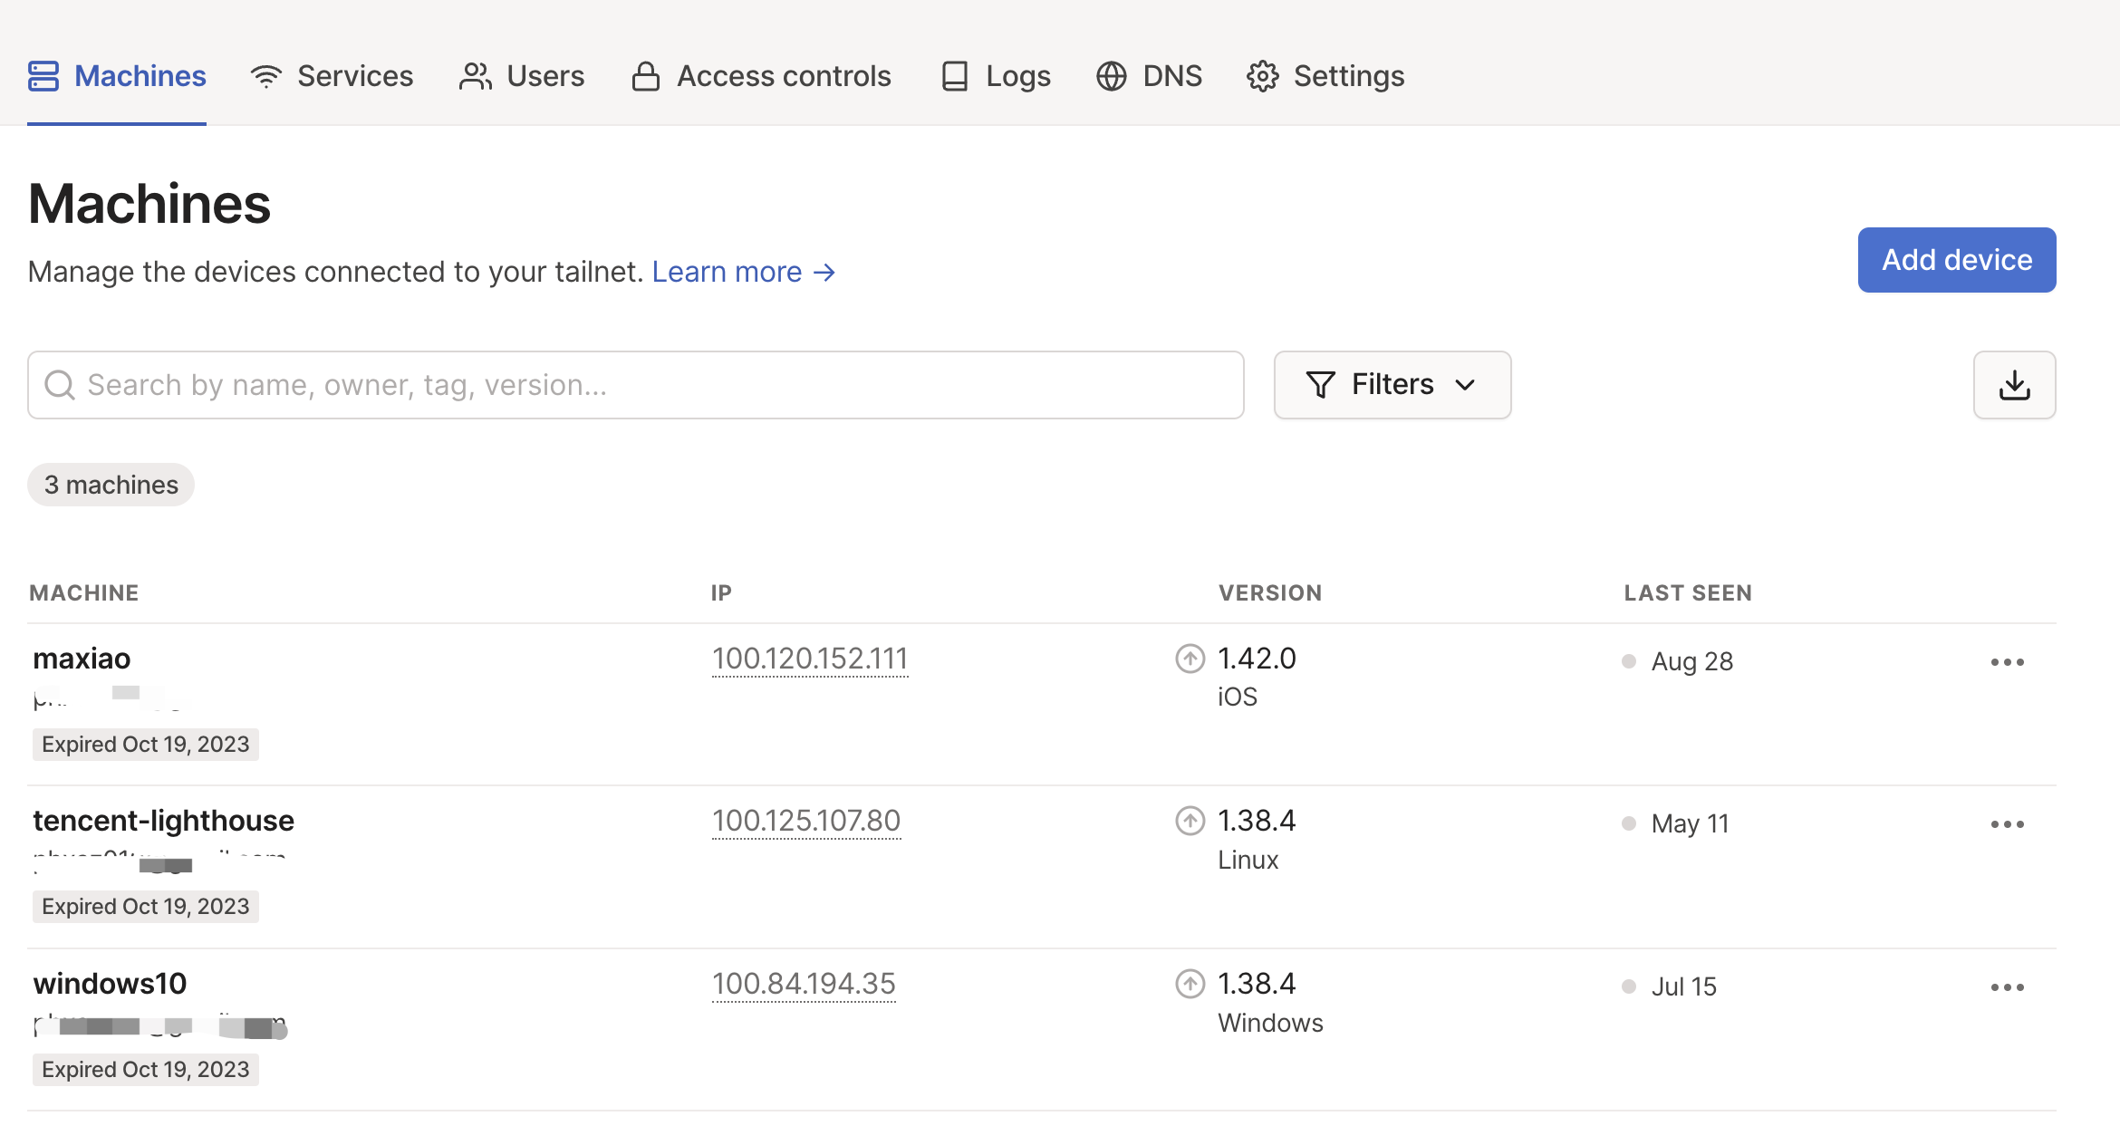2120x1145 pixels.
Task: Click the download/export machines icon
Action: [2014, 385]
